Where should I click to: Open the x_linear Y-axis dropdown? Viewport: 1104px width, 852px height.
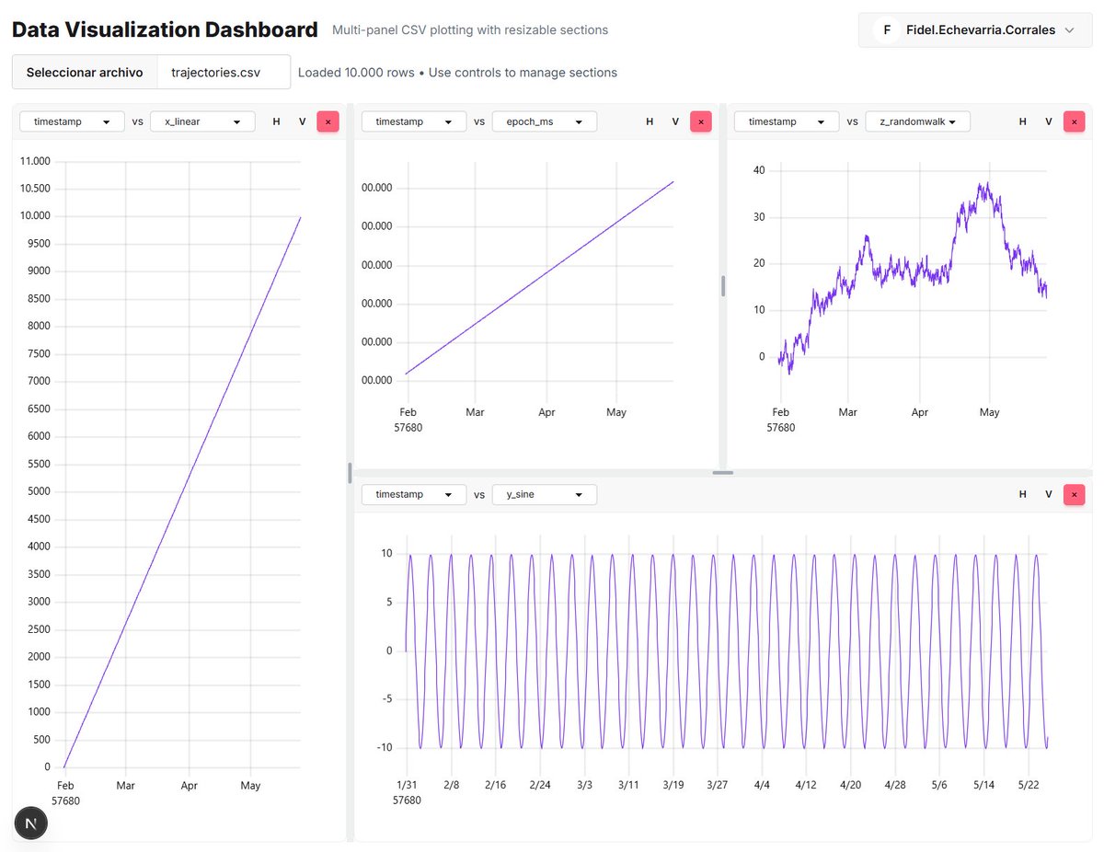[202, 121]
